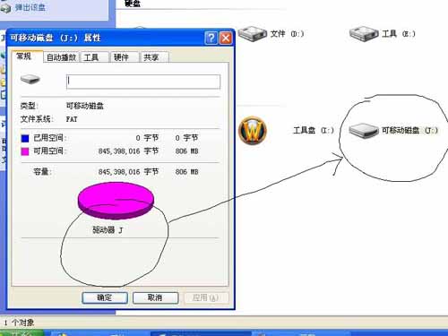Open the 共享 tab
Viewport: 448px width, 336px height.
pos(154,57)
